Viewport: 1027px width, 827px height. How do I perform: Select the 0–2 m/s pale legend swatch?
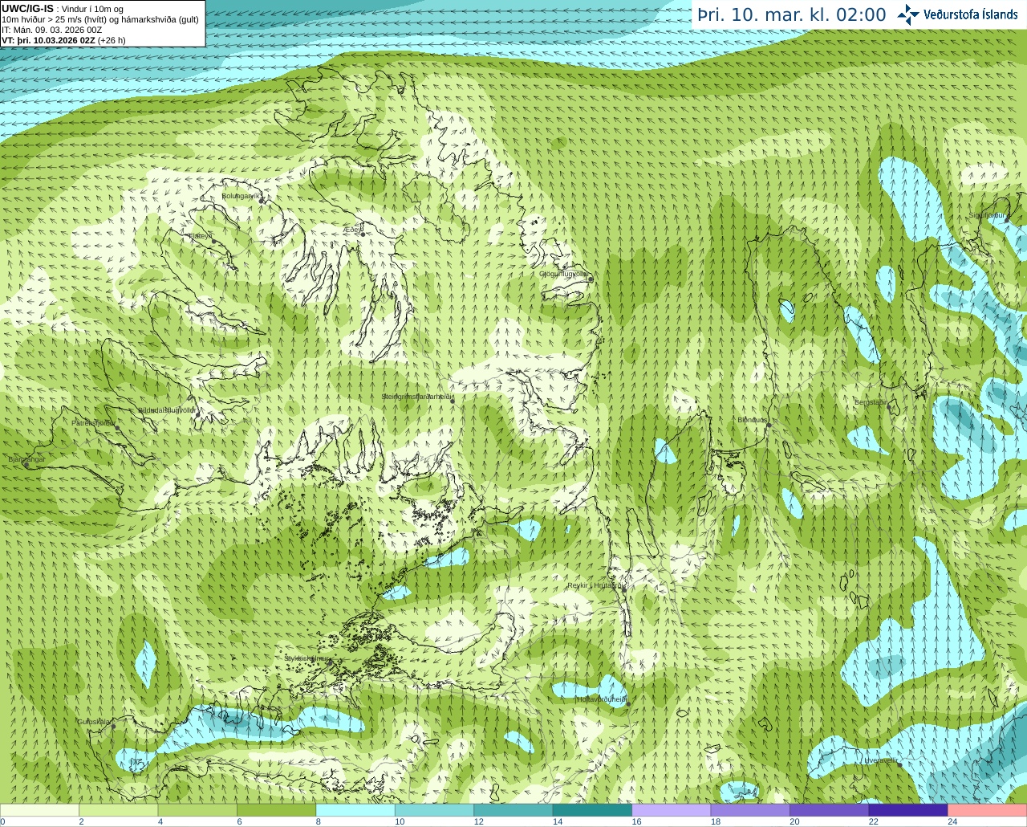coord(39,809)
